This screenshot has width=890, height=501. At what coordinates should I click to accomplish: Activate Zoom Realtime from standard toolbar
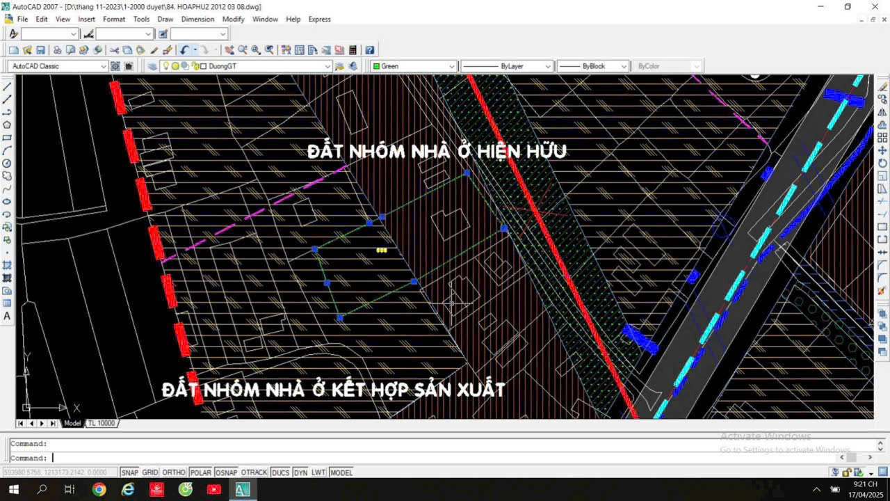coord(242,49)
